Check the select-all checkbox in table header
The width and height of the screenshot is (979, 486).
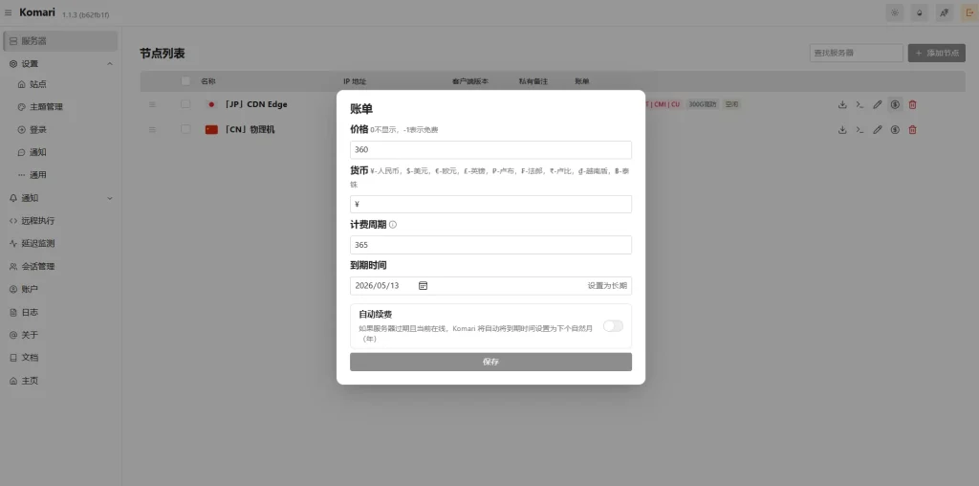(x=185, y=81)
